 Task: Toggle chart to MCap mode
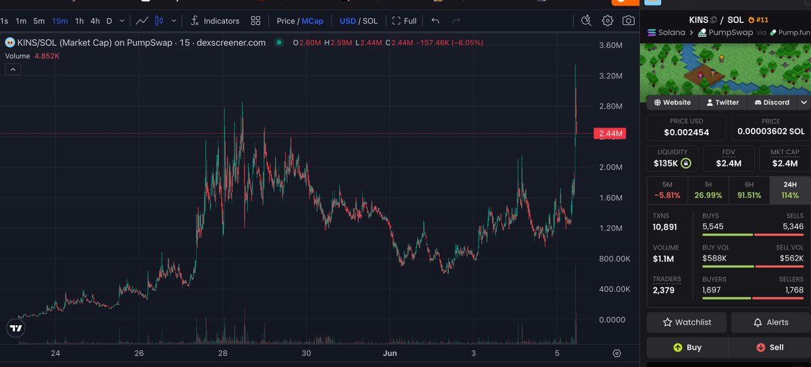(312, 21)
